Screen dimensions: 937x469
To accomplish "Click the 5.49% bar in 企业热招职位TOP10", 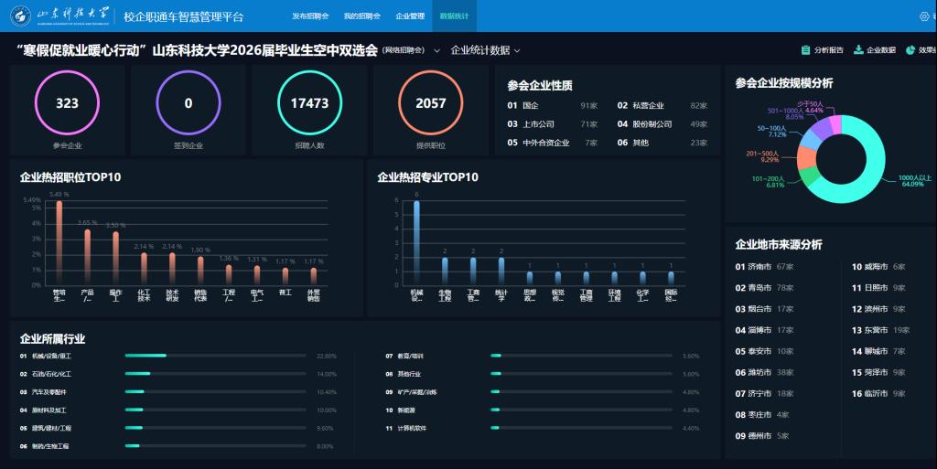I will (x=59, y=242).
